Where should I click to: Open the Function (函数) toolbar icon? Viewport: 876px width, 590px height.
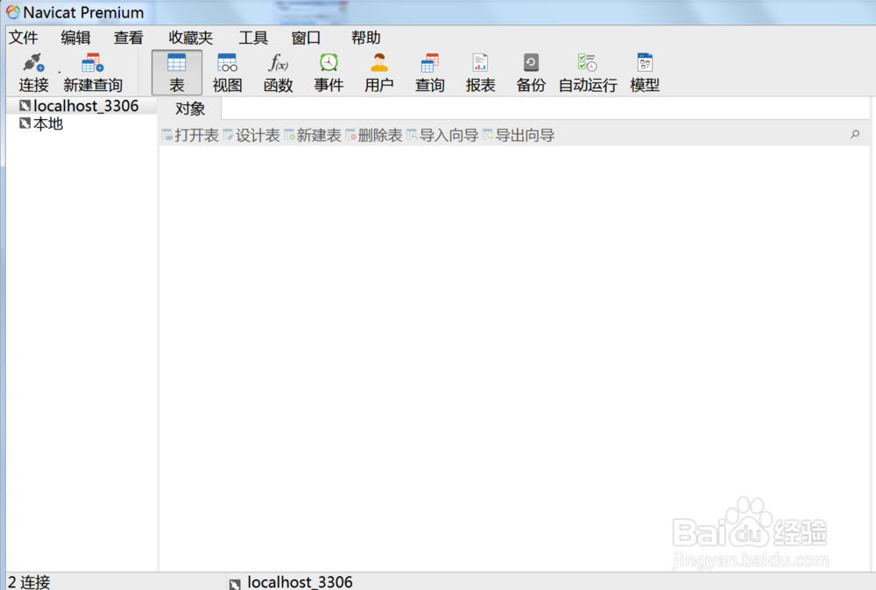pyautogui.click(x=279, y=62)
